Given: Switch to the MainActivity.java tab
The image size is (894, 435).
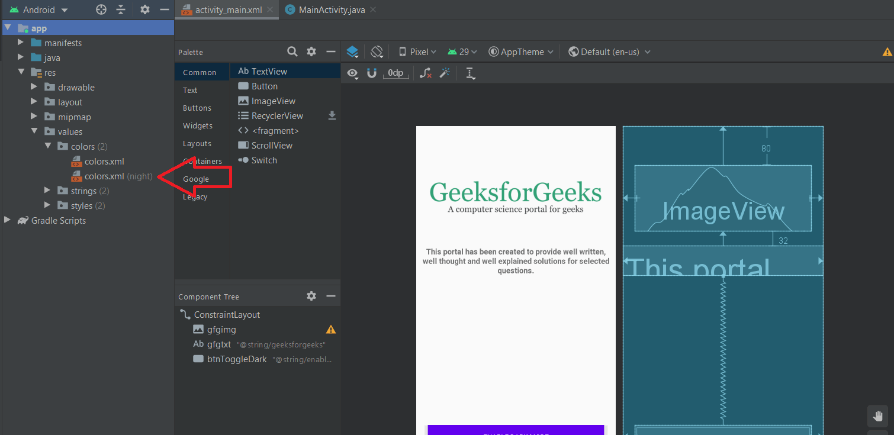Looking at the screenshot, I should [x=333, y=10].
